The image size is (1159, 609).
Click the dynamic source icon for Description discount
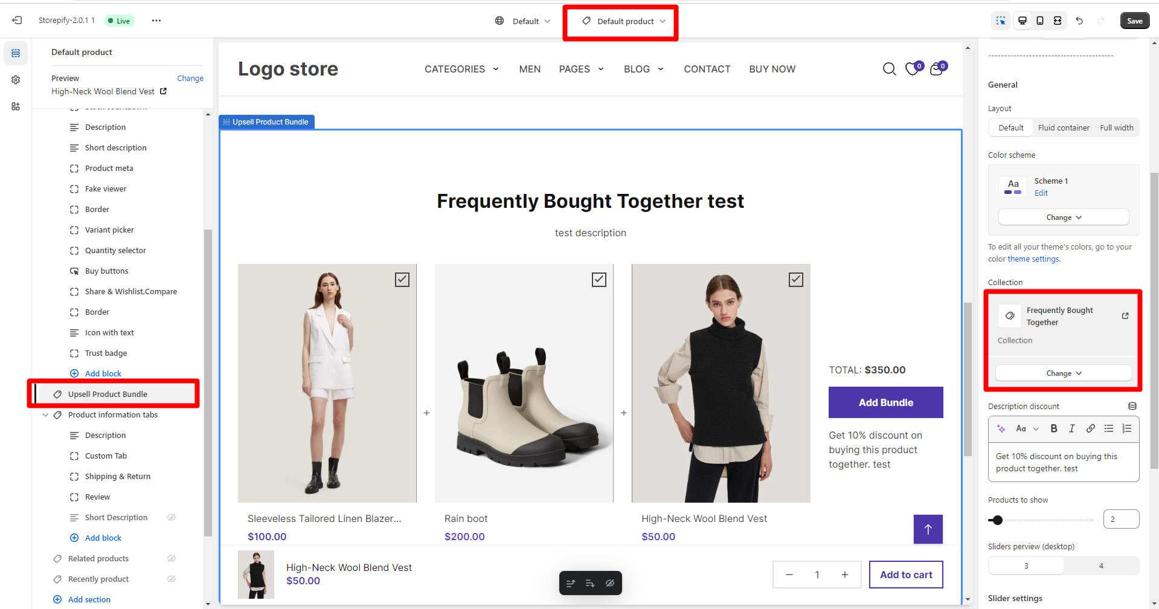pyautogui.click(x=1132, y=406)
